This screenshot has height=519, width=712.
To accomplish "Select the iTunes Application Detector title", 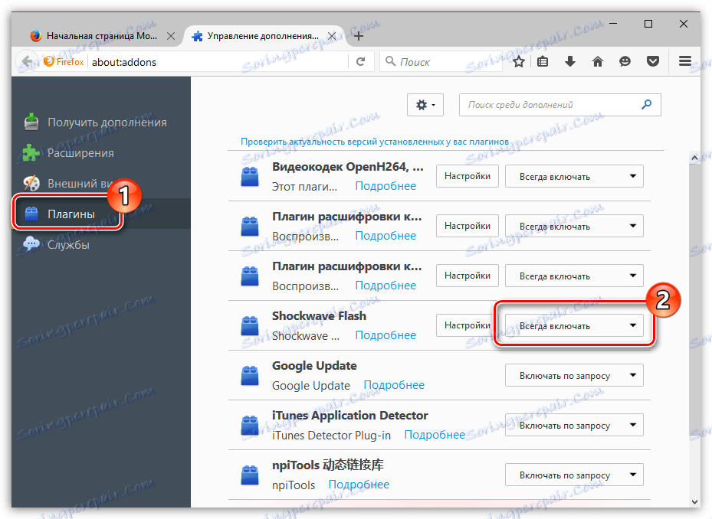I will point(350,416).
